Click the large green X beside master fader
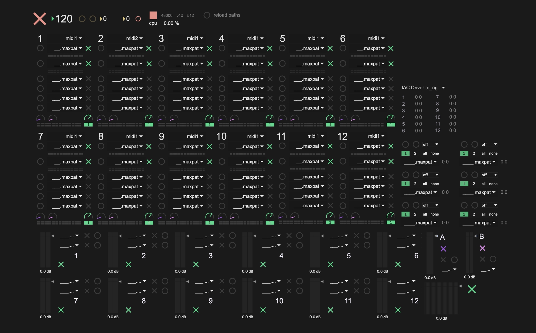The width and height of the screenshot is (536, 333). [472, 289]
